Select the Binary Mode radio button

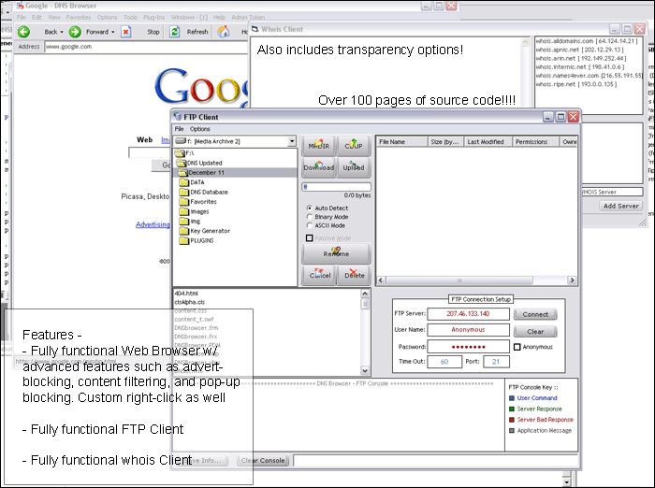click(311, 216)
